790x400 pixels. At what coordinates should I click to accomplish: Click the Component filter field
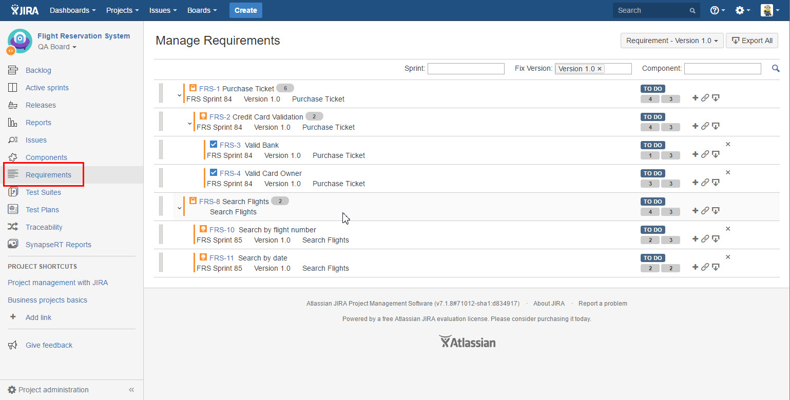(723, 69)
